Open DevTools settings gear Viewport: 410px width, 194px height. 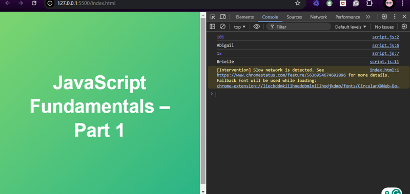click(384, 17)
